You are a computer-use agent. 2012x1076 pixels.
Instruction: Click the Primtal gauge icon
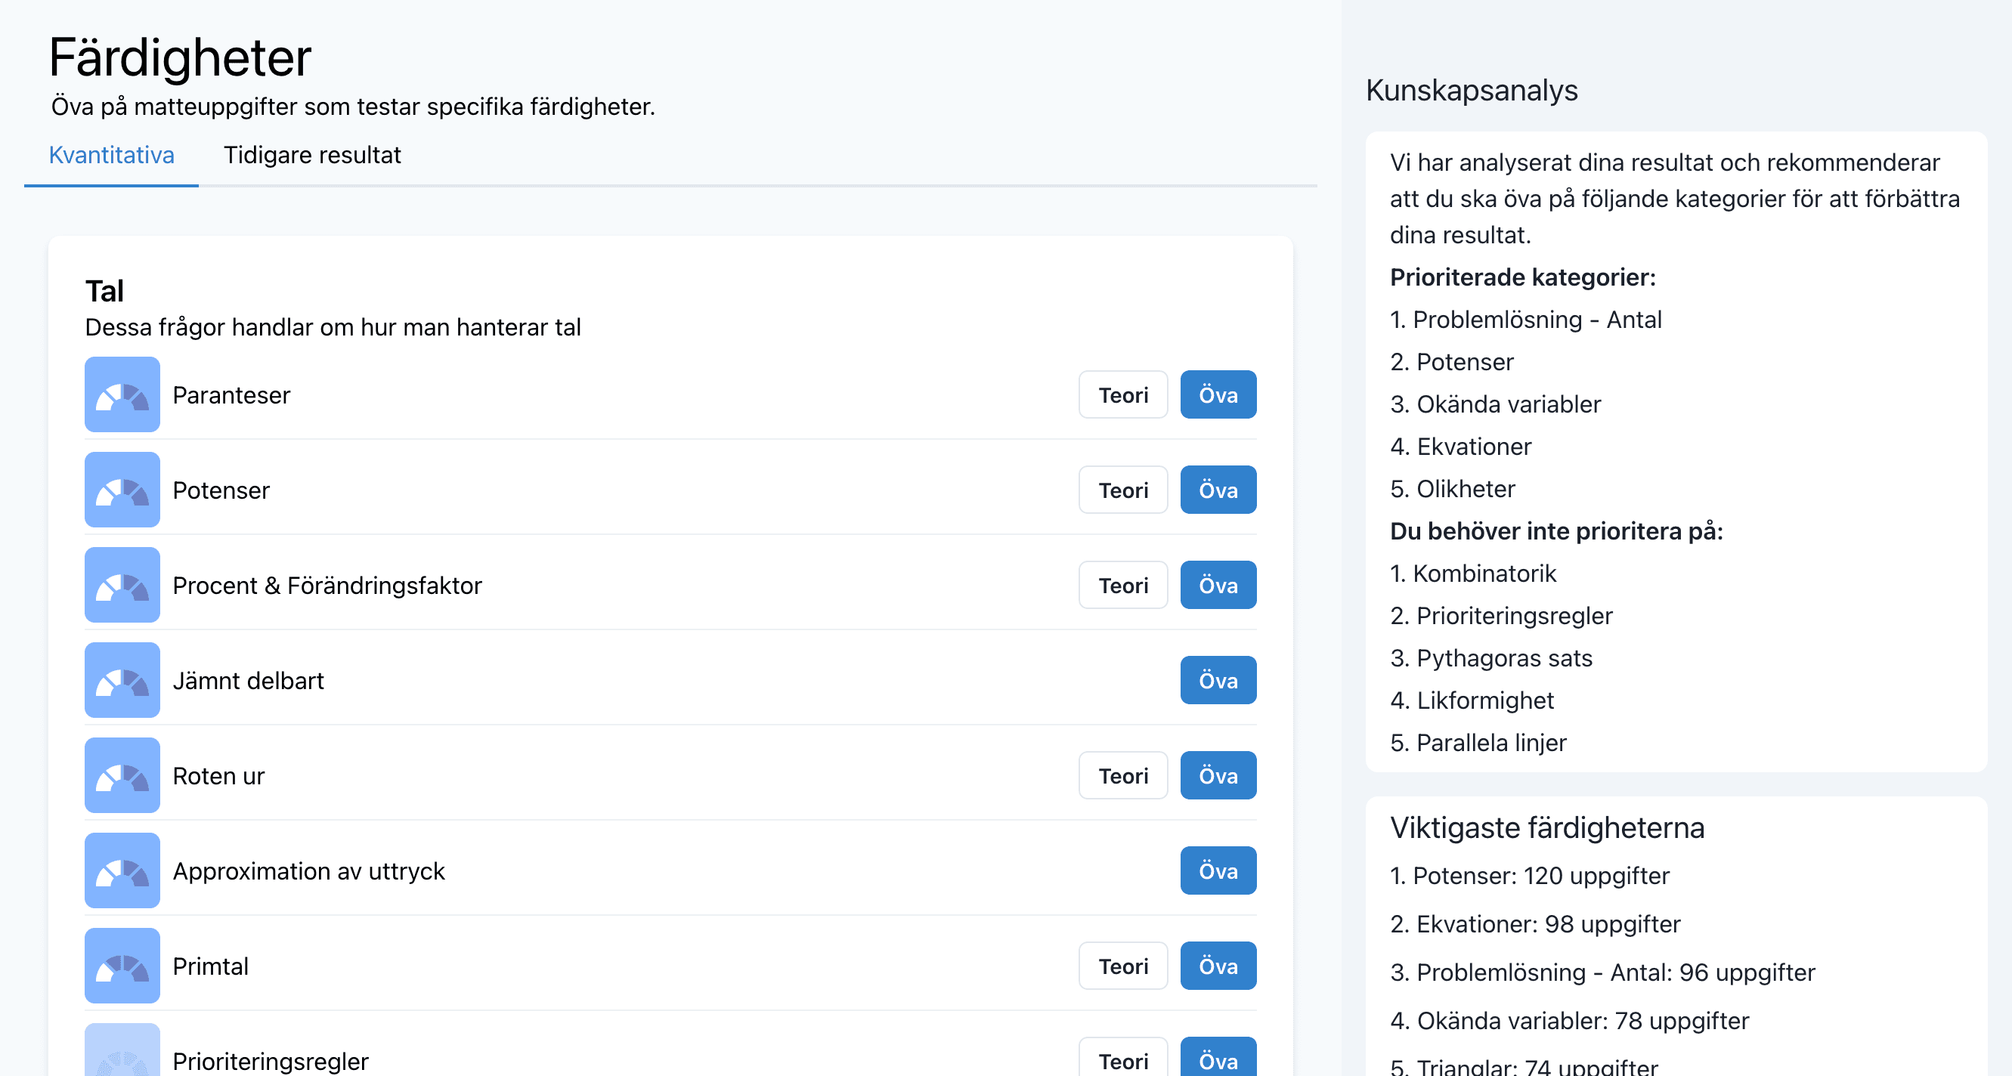point(122,966)
